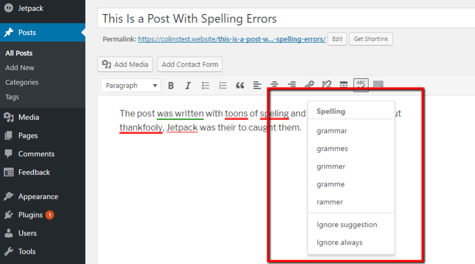Click Edit next to the permalink

pos(337,39)
